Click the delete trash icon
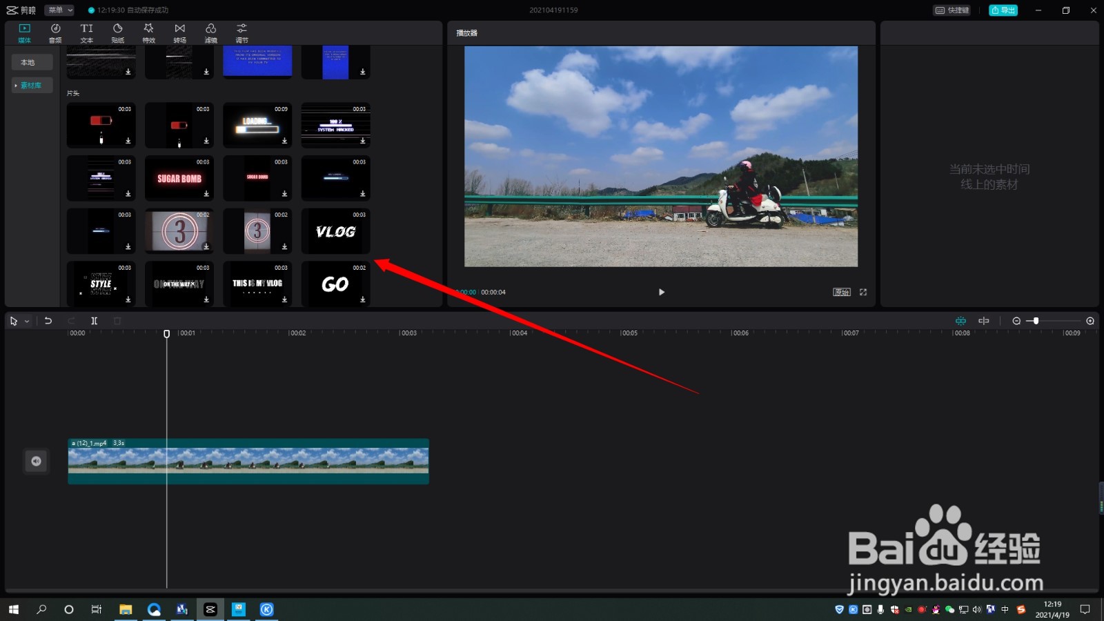 [x=117, y=321]
